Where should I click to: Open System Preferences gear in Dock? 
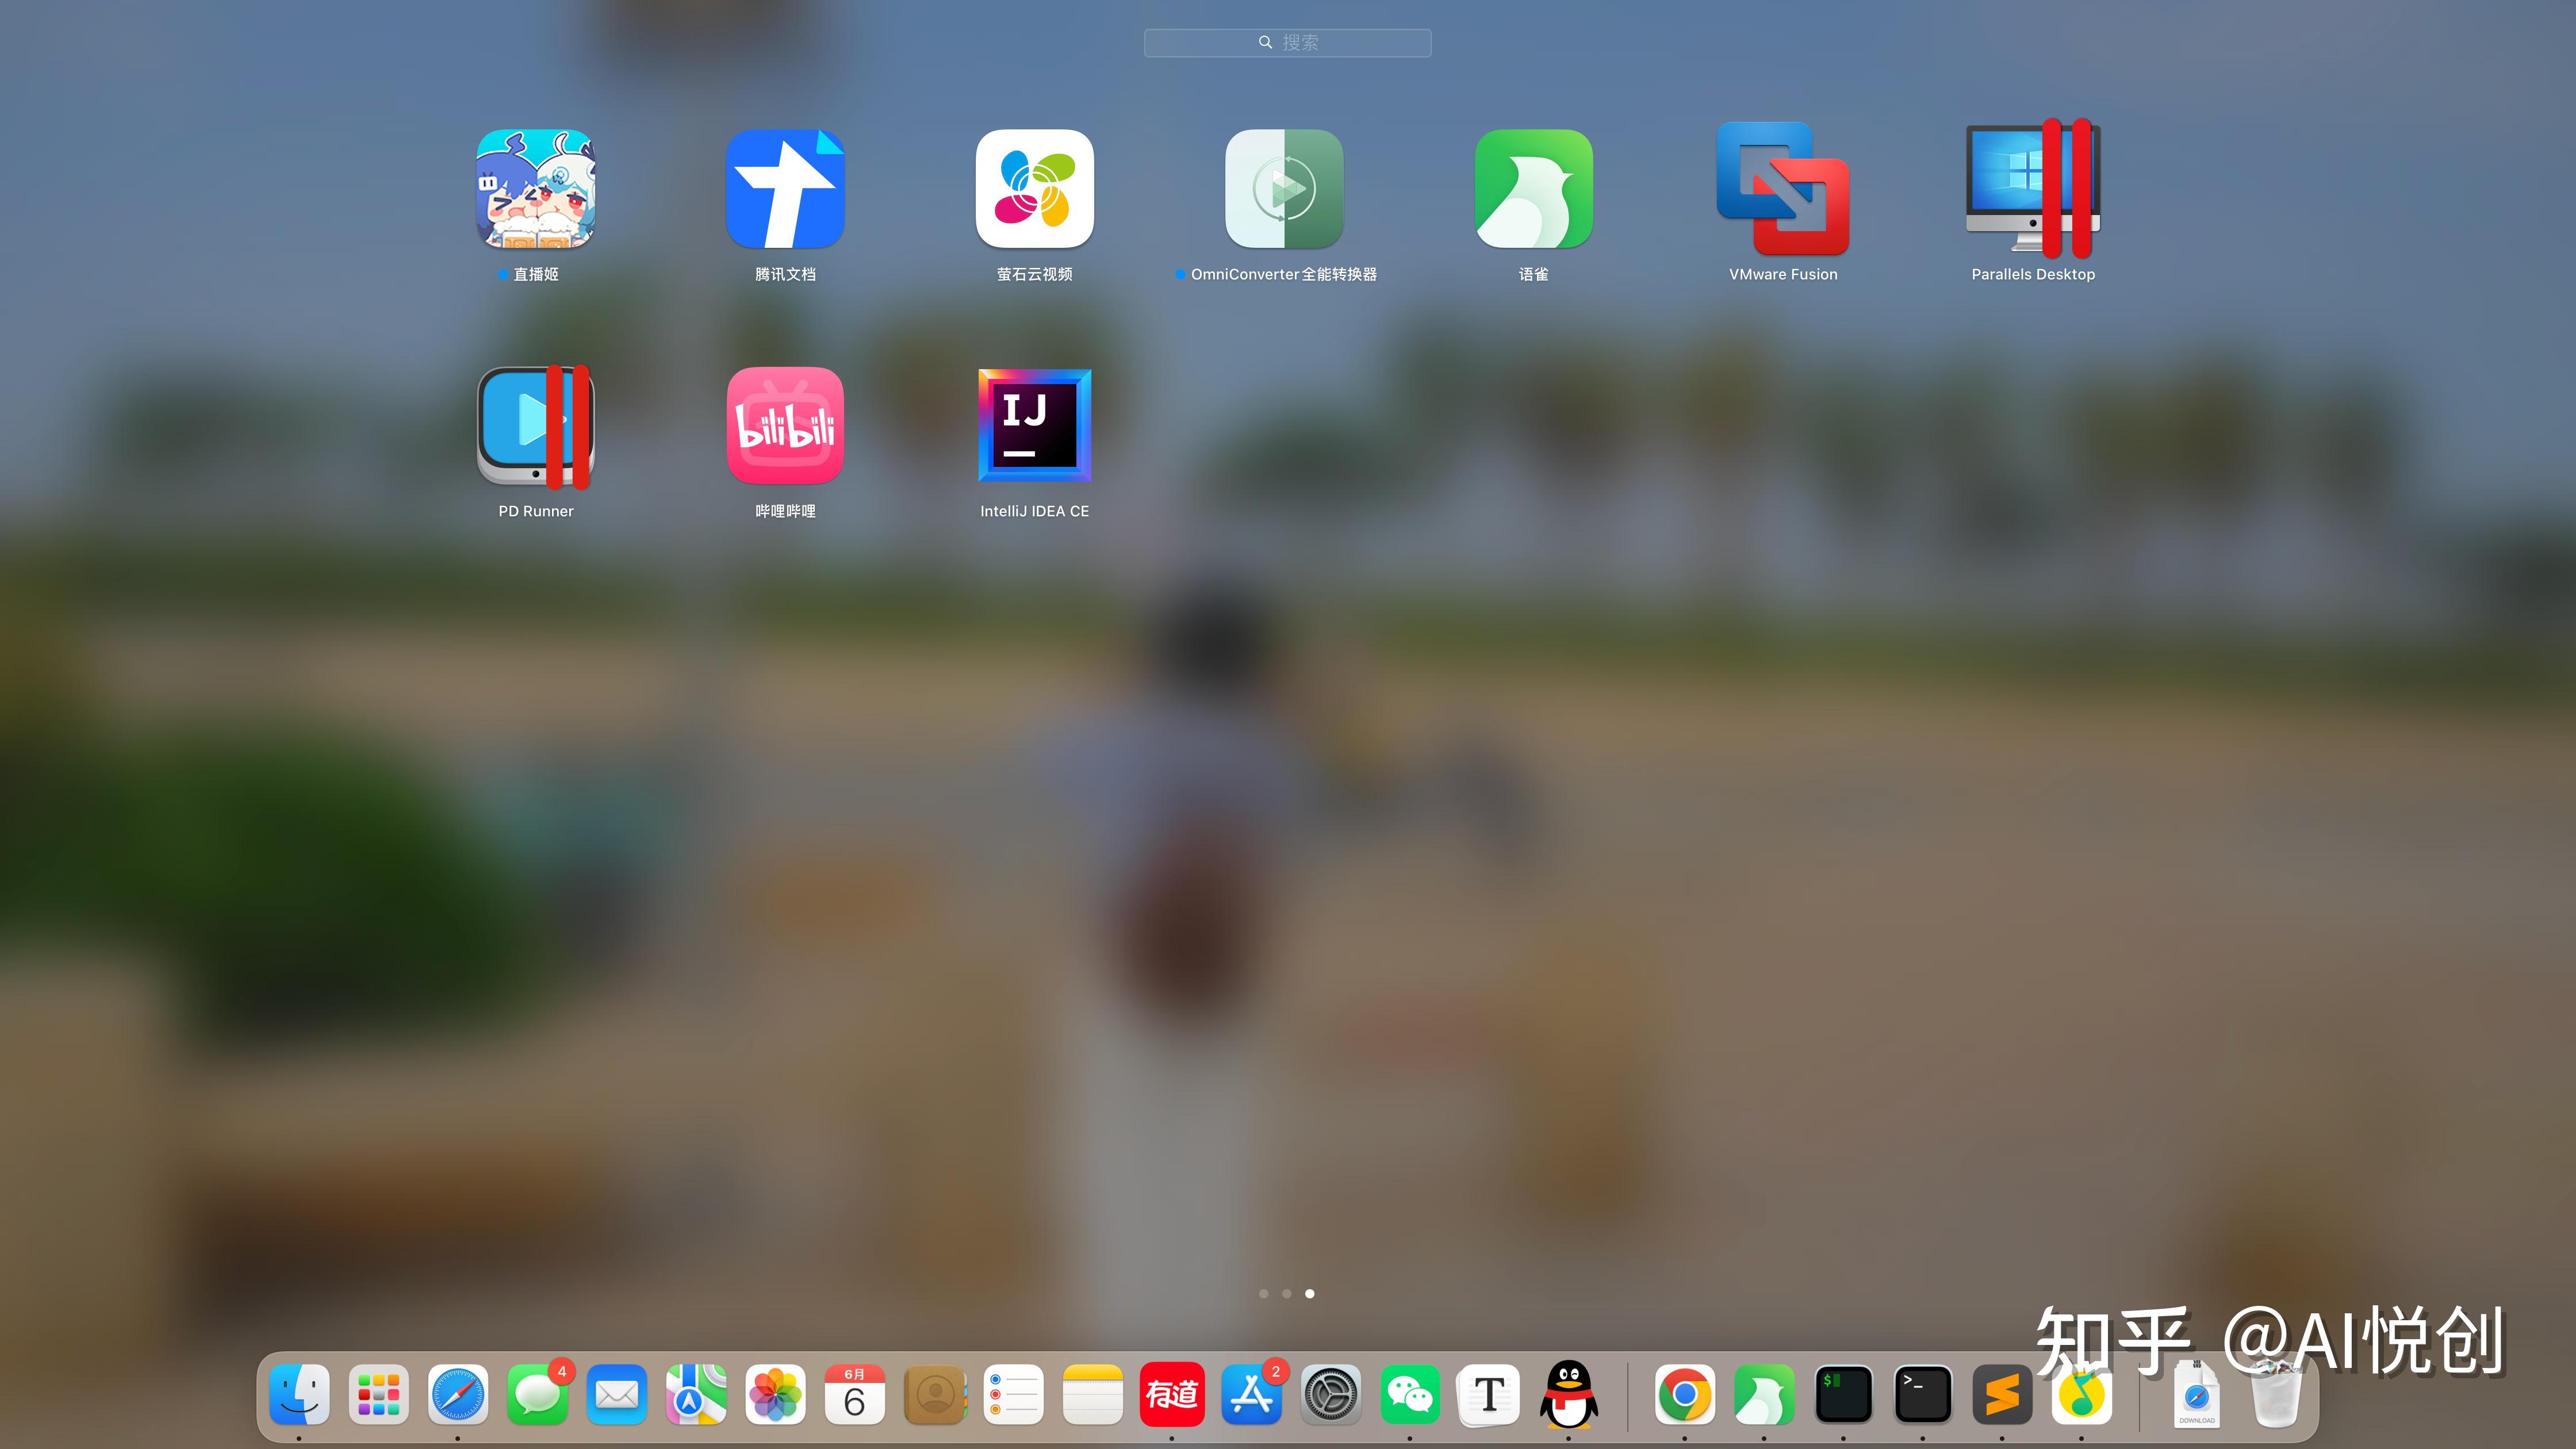1331,1394
